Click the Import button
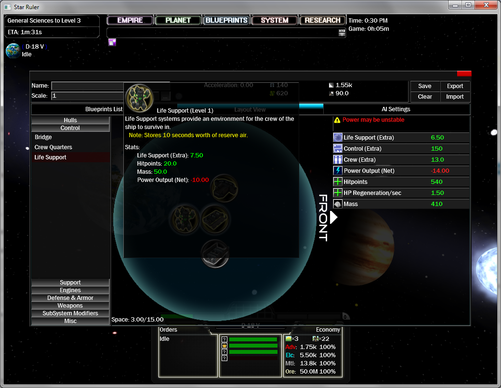The height and width of the screenshot is (388, 501). tap(455, 96)
